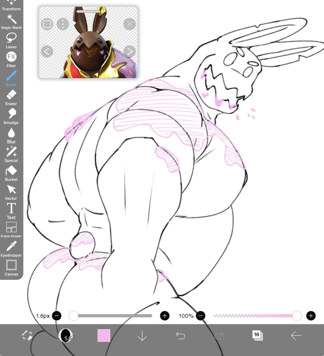Tap the down arrow in bottom bar

click(142, 336)
